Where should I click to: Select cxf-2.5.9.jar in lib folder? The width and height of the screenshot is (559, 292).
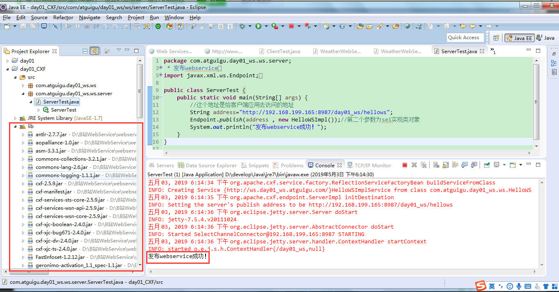pos(49,183)
